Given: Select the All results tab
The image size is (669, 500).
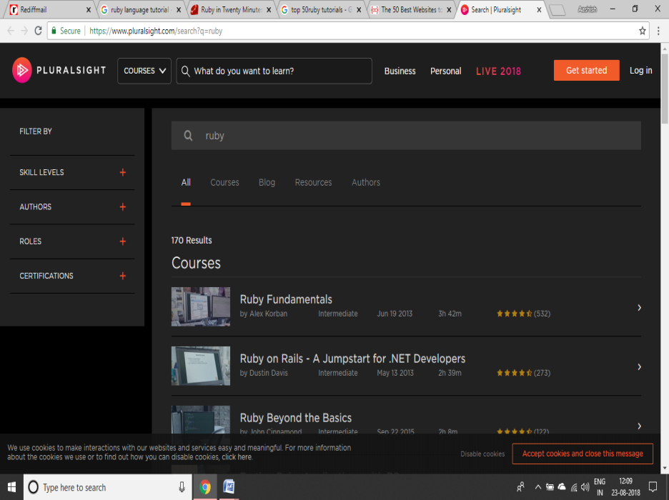Looking at the screenshot, I should pyautogui.click(x=186, y=182).
